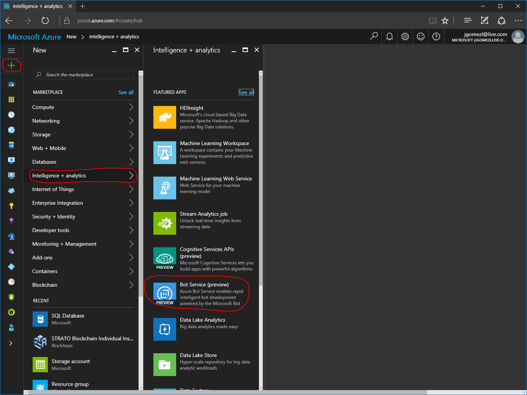Image resolution: width=527 pixels, height=395 pixels.
Task: Click New breadcrumb link
Action: click(71, 37)
